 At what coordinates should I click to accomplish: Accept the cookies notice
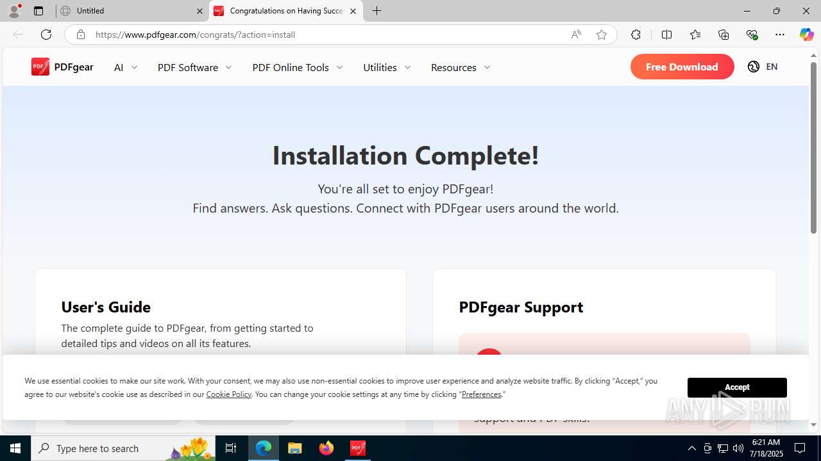coord(737,387)
